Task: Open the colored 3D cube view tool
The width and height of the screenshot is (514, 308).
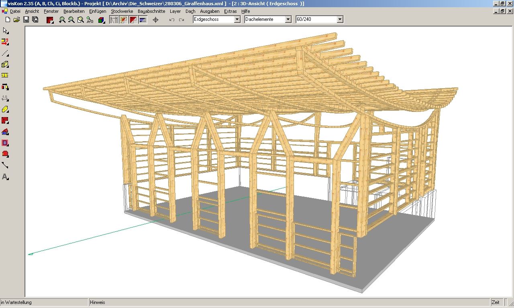Action: [x=101, y=20]
